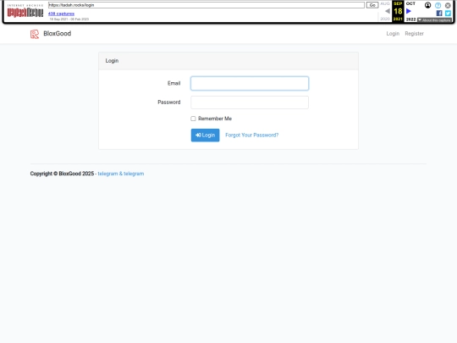The width and height of the screenshot is (457, 343).
Task: Click the BloxGood logo icon
Action: [35, 34]
